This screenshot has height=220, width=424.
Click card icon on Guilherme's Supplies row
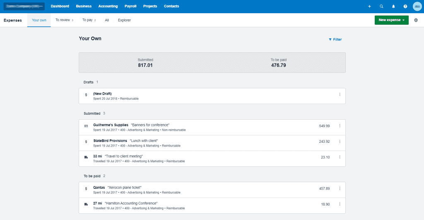(86, 126)
